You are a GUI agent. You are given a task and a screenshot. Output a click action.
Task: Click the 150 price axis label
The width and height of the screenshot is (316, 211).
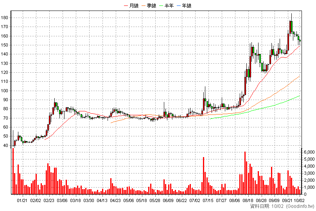[x=4, y=45]
